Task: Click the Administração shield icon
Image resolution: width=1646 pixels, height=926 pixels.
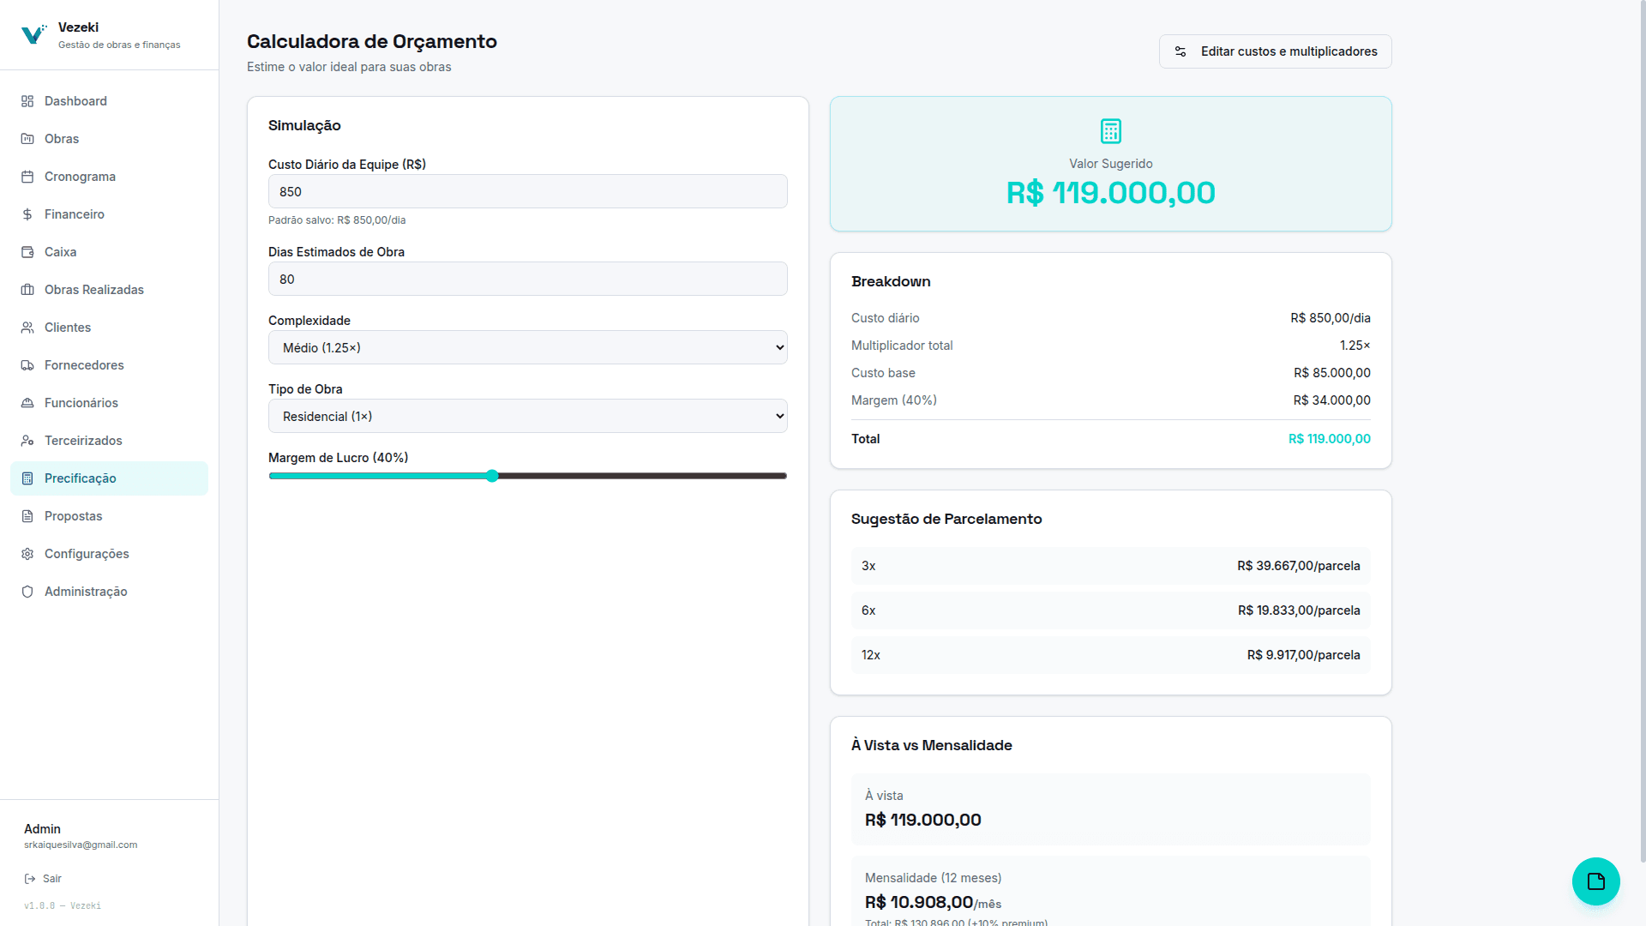Action: 27,592
